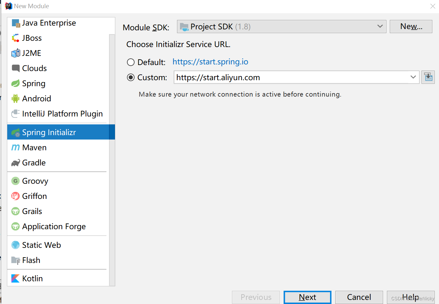The width and height of the screenshot is (439, 304).
Task: Click the Grails icon
Action: [15, 211]
